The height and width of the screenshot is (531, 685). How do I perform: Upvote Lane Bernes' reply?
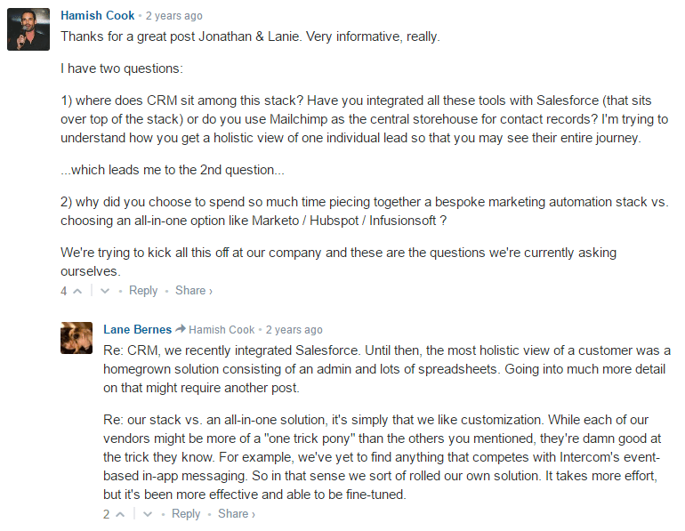[x=120, y=514]
